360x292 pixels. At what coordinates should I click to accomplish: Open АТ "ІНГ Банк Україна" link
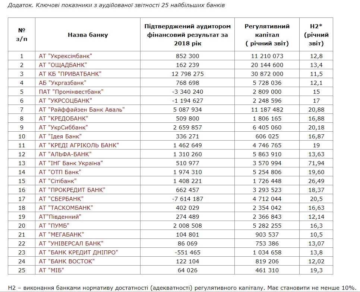coord(71,163)
